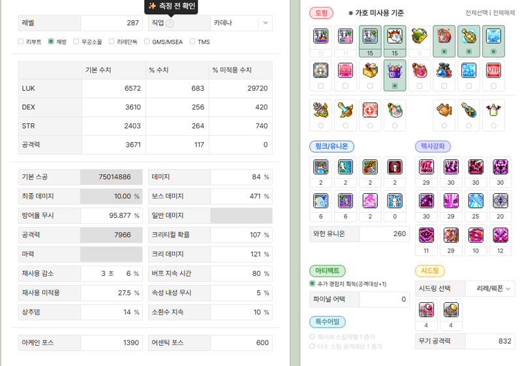This screenshot has width=522, height=366.
Task: Select the golden treasure box doping icon
Action: [370, 70]
